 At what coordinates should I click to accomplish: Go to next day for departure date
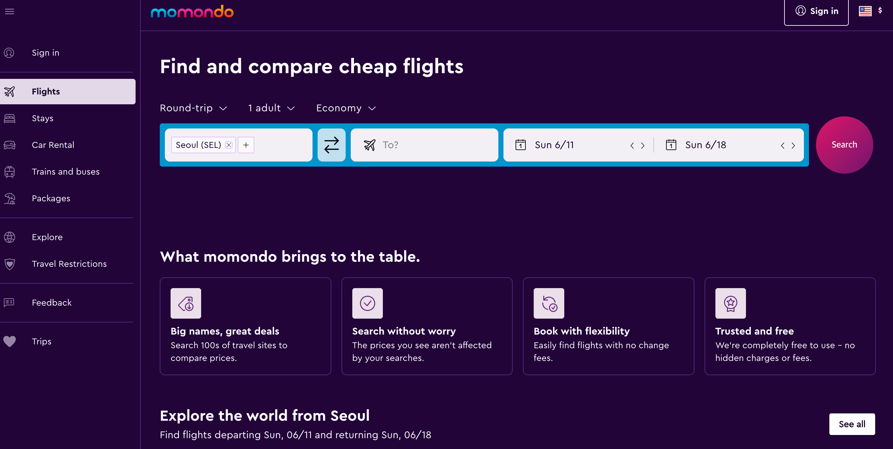[643, 146]
